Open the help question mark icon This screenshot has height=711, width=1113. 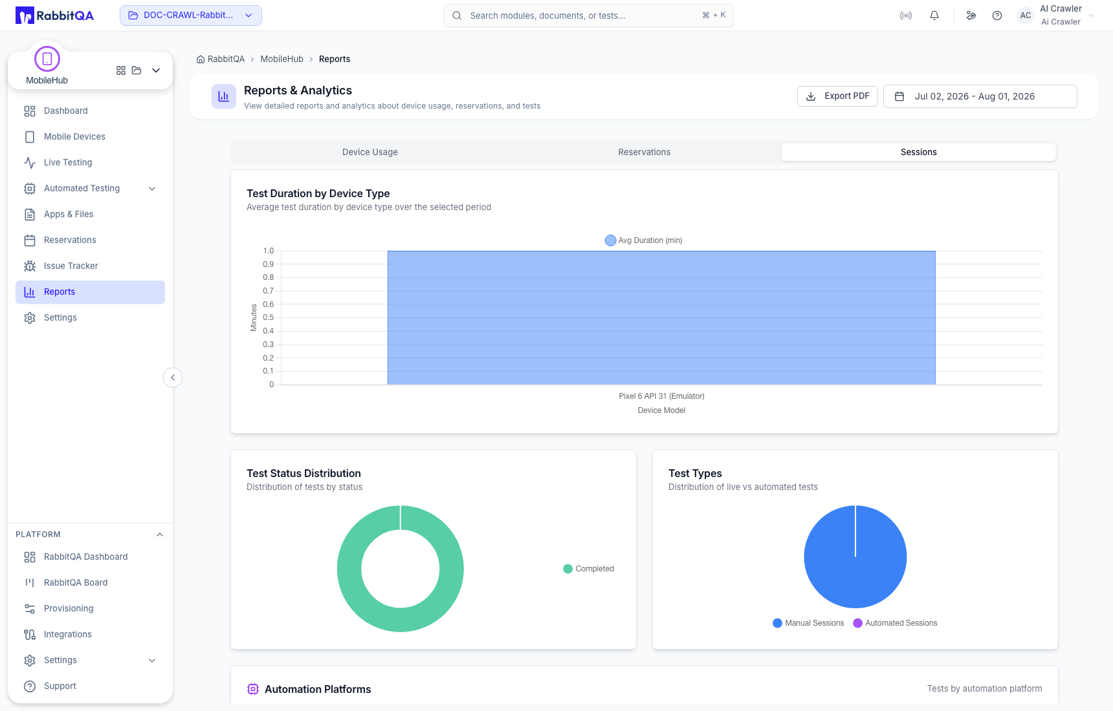click(997, 16)
